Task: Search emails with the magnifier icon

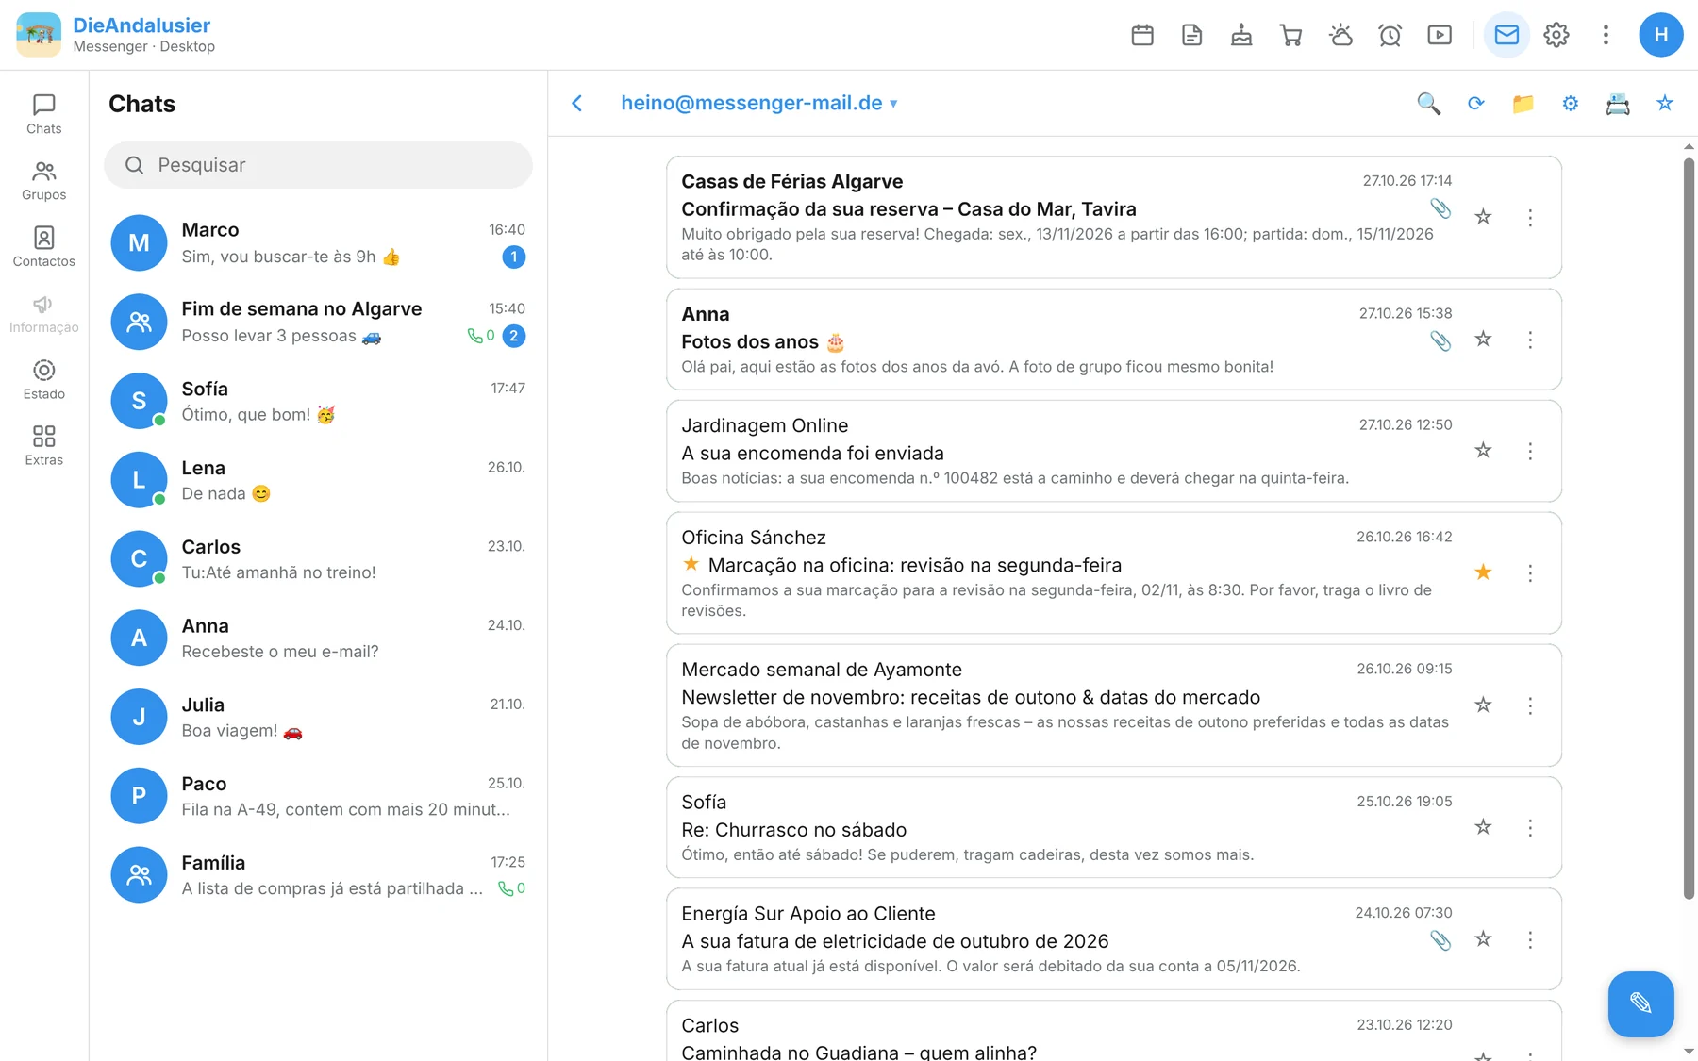Action: pyautogui.click(x=1429, y=104)
